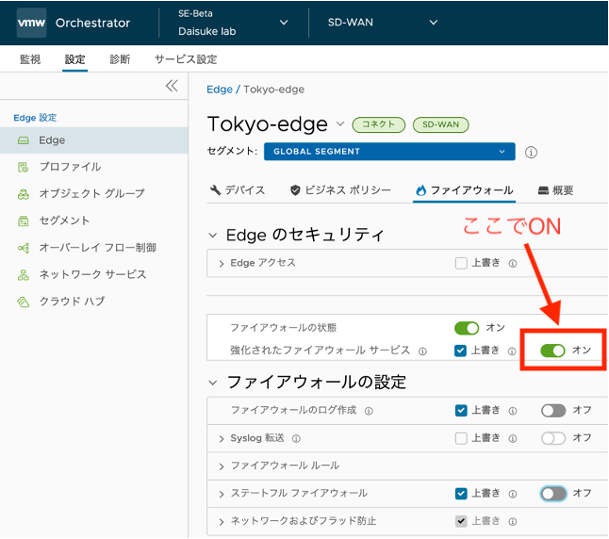Image resolution: width=609 pixels, height=539 pixels.
Task: Click the プロファイル sidebar icon
Action: tap(23, 167)
